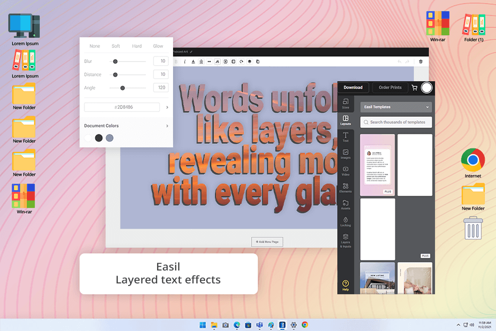496x331 pixels.
Task: Click the duplicate copy icon in toolbar
Action: [x=258, y=62]
